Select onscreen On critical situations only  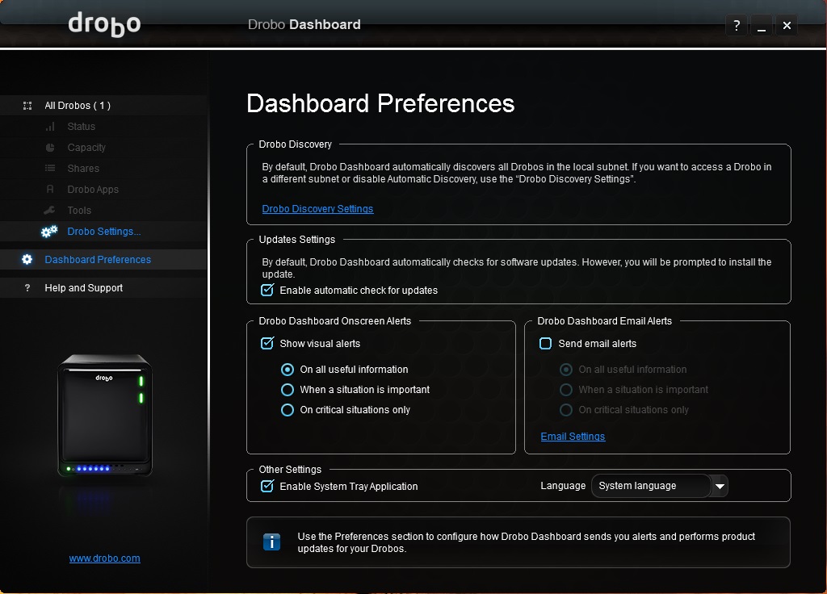point(288,409)
